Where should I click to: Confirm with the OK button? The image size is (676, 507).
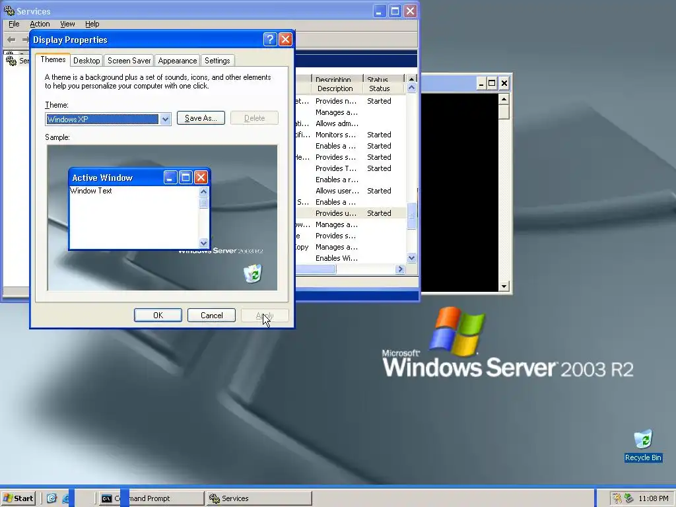coord(158,315)
